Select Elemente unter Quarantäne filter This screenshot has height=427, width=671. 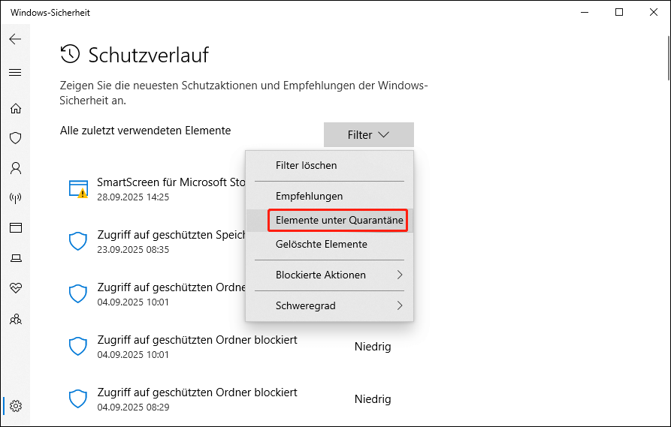point(339,221)
